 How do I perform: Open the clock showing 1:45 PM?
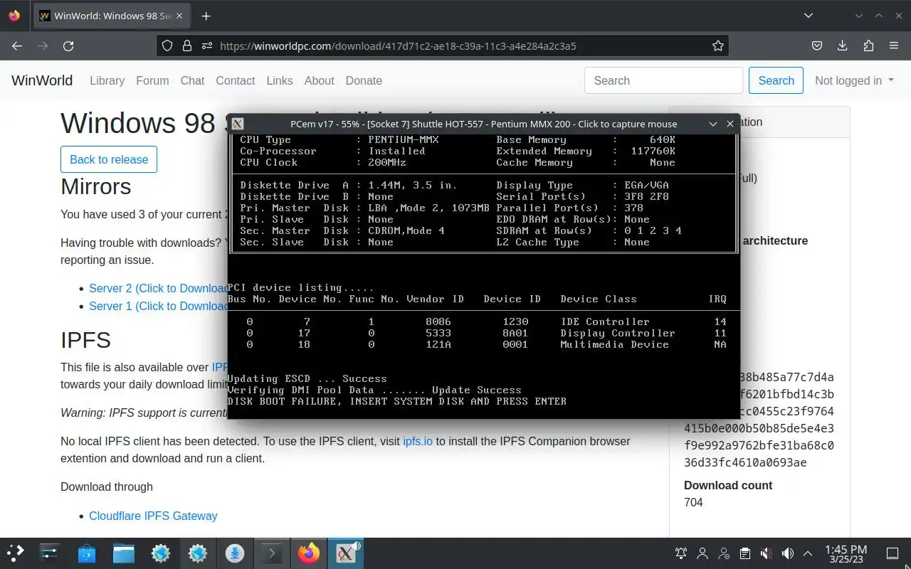[x=846, y=553]
